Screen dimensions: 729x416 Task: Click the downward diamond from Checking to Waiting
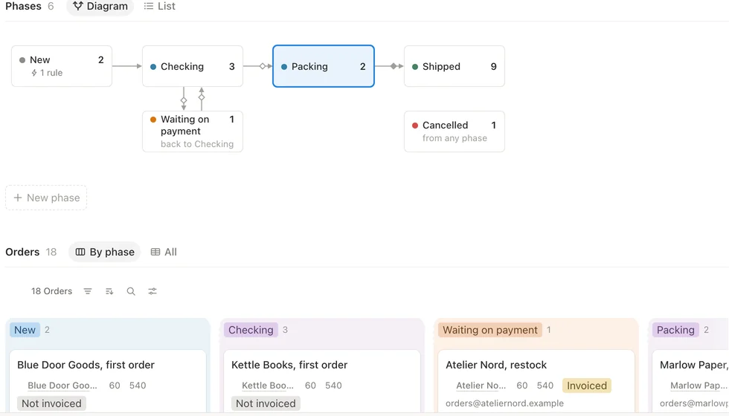(184, 100)
